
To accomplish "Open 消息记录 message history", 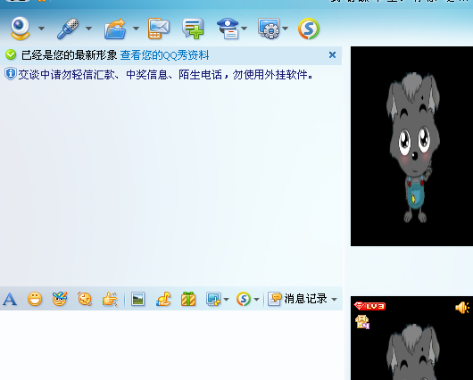I will [x=297, y=299].
